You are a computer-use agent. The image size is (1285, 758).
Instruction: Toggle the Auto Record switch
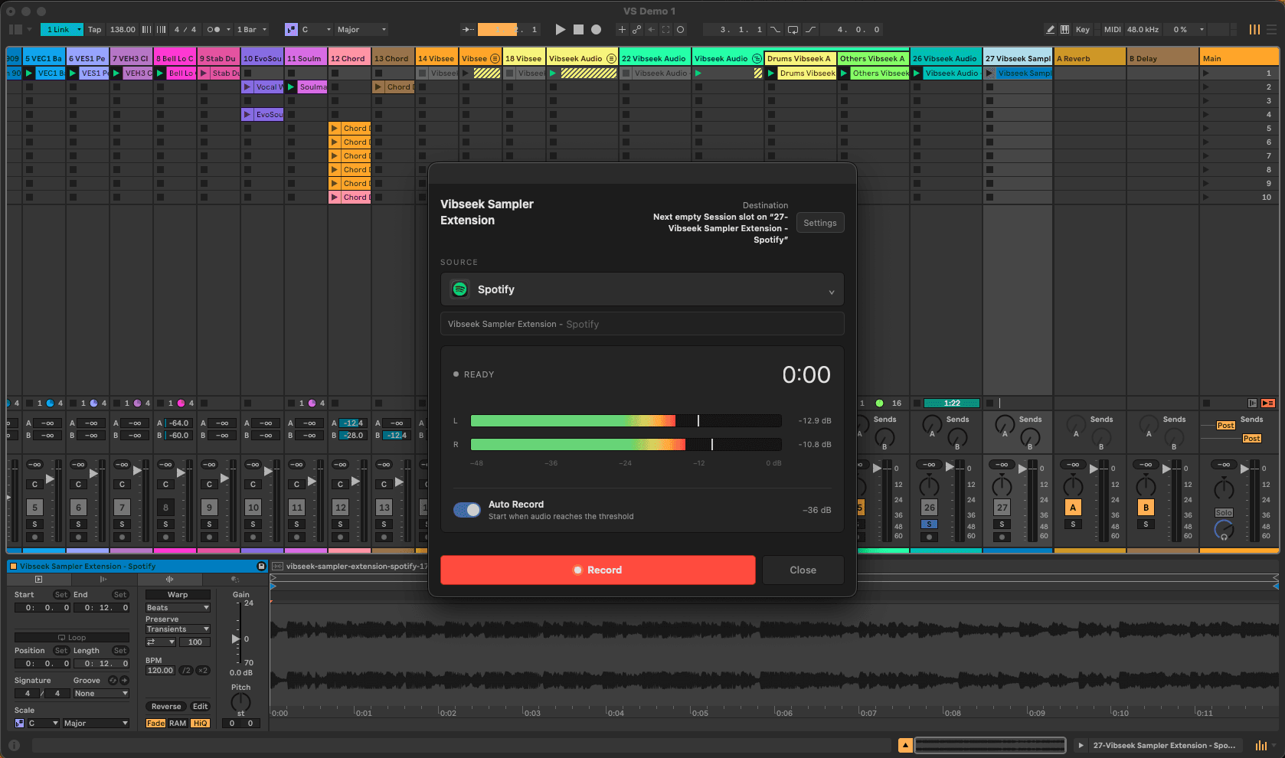click(x=467, y=510)
